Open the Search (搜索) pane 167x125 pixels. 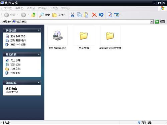tap(44, 15)
